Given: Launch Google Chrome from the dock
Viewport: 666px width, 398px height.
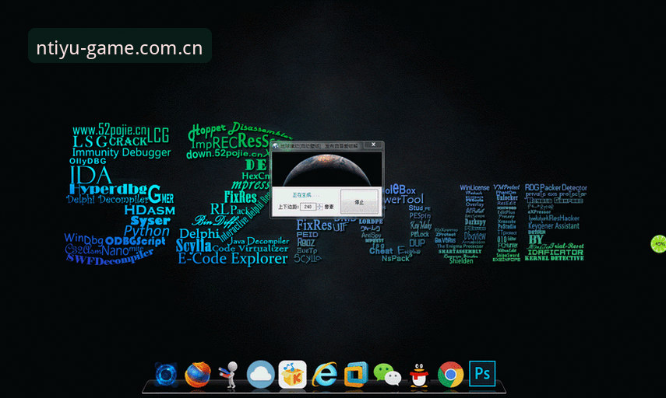Looking at the screenshot, I should [451, 374].
